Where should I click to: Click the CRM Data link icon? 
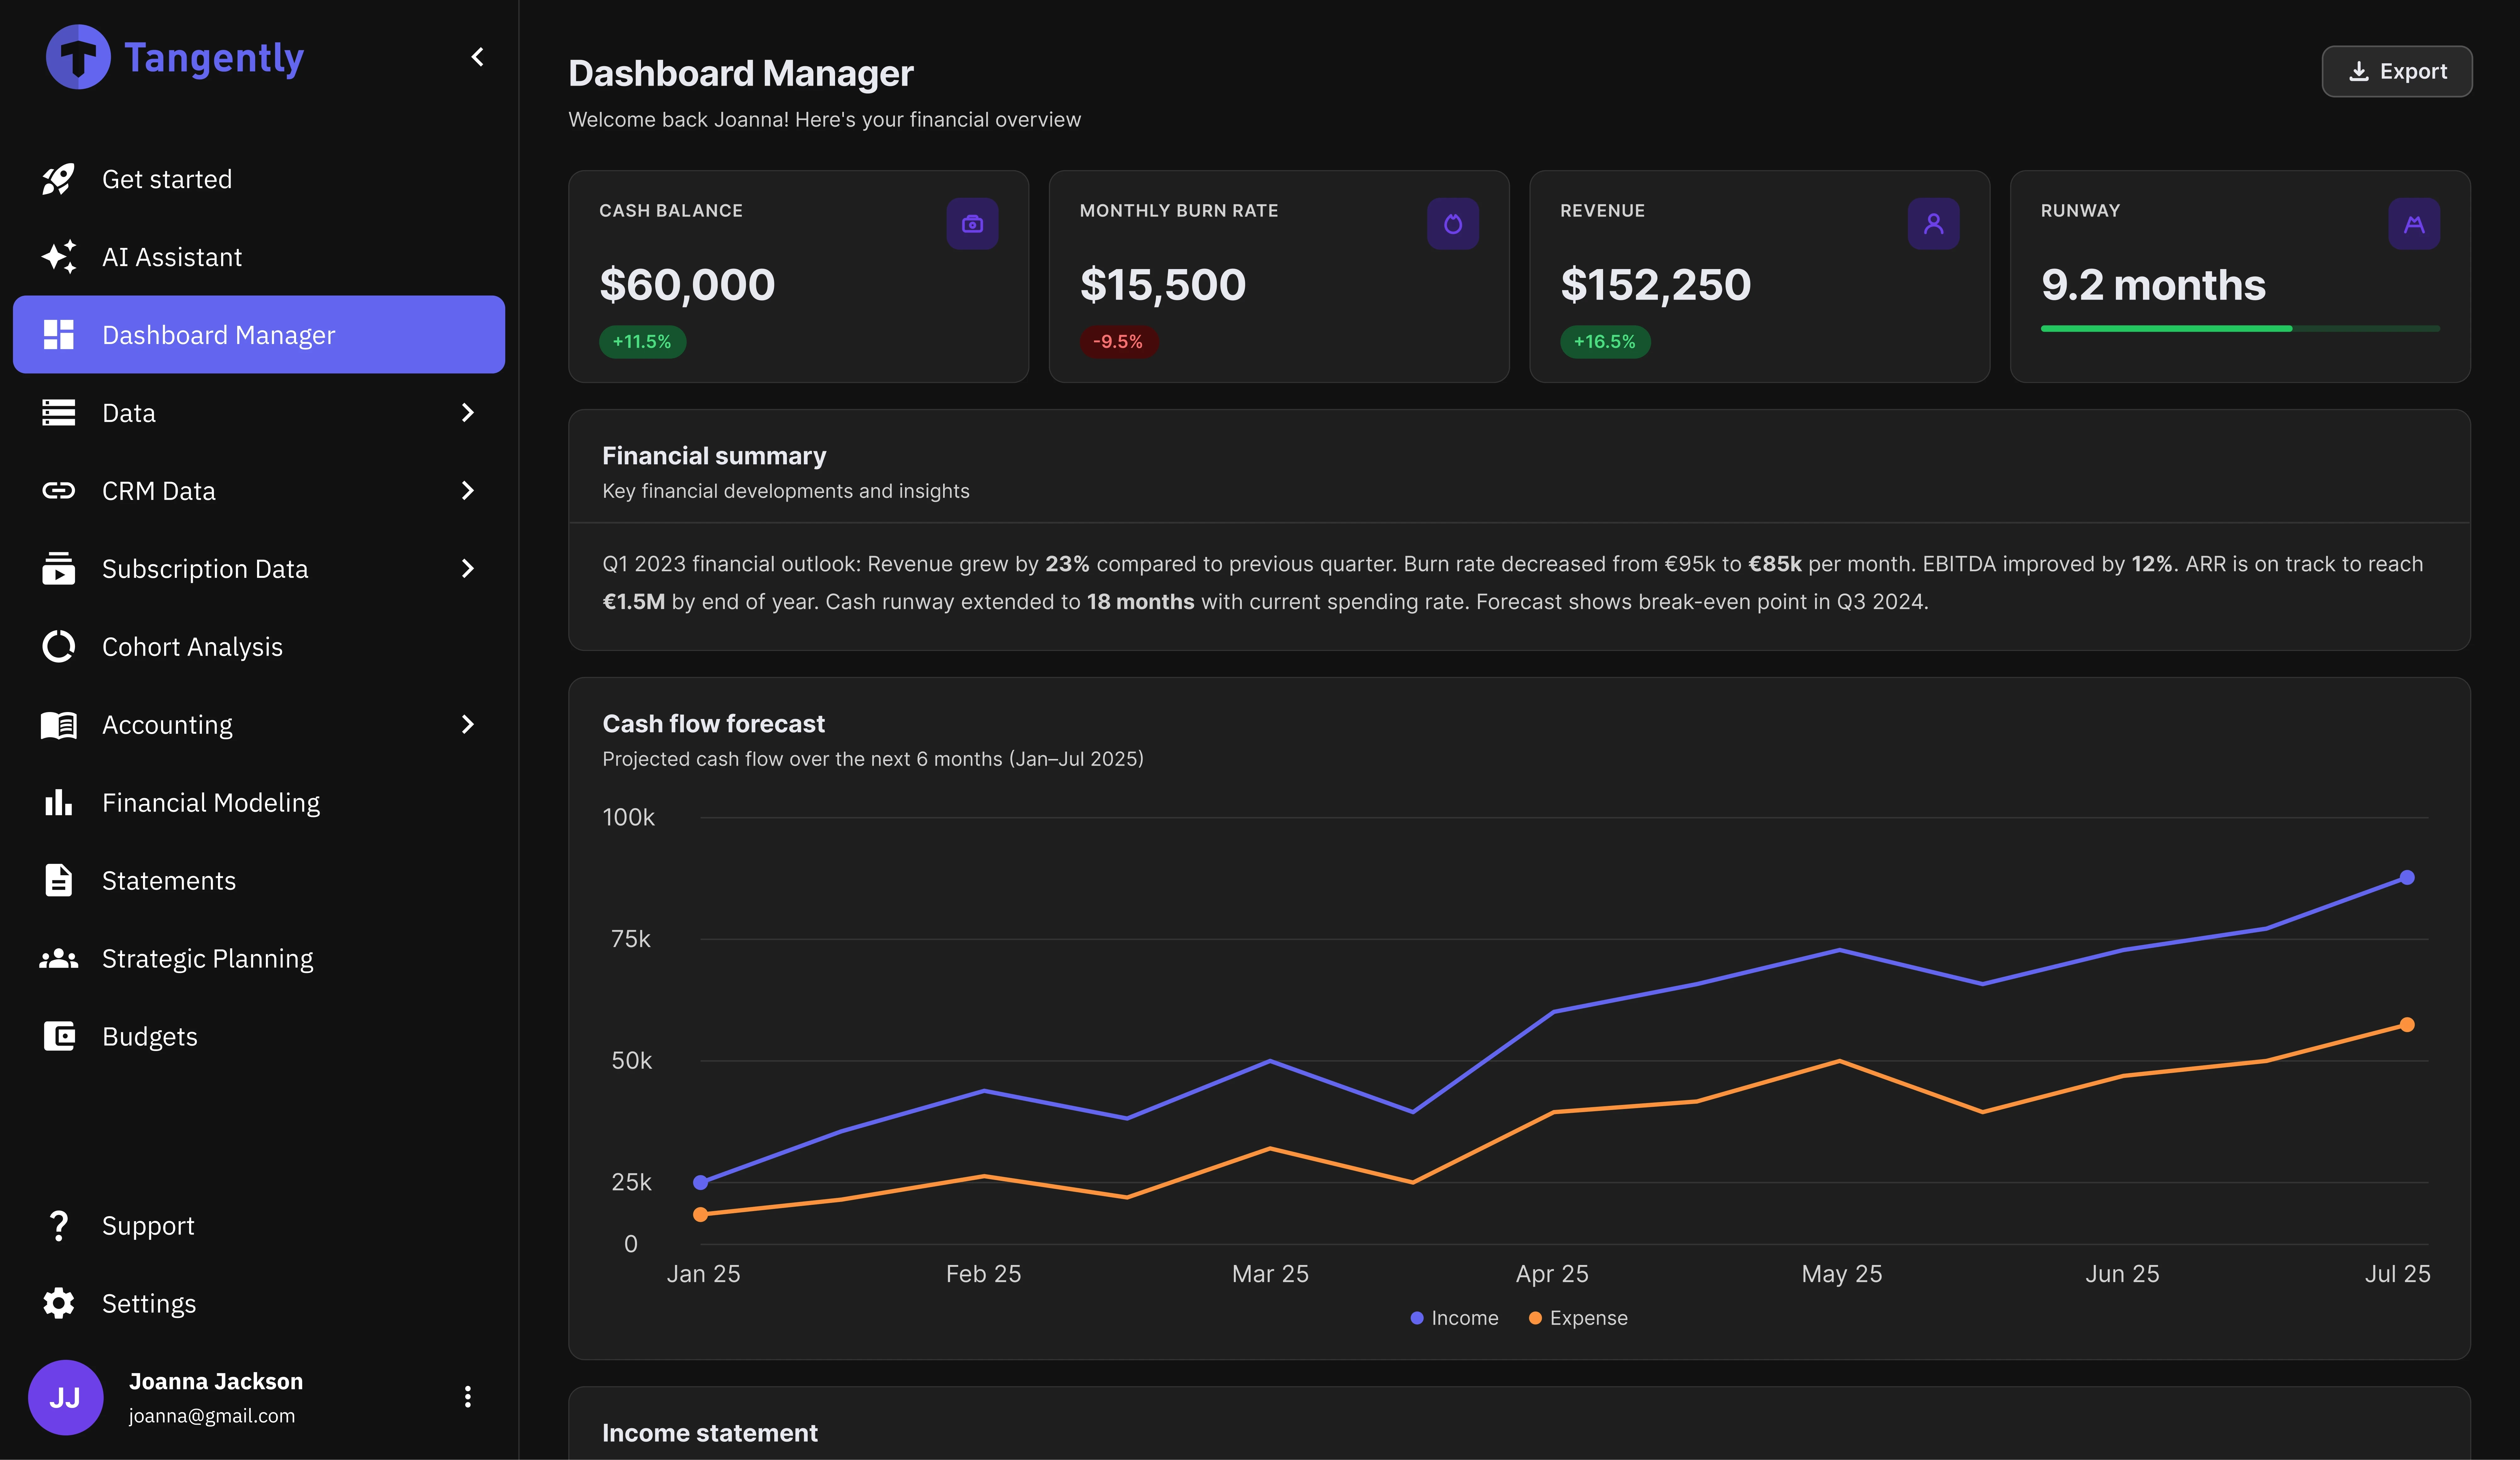pyautogui.click(x=59, y=491)
